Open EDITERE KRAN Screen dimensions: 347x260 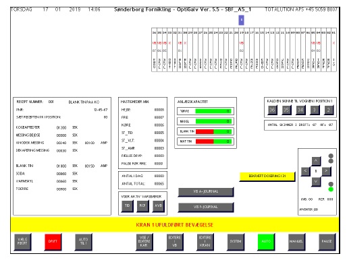click(205, 241)
